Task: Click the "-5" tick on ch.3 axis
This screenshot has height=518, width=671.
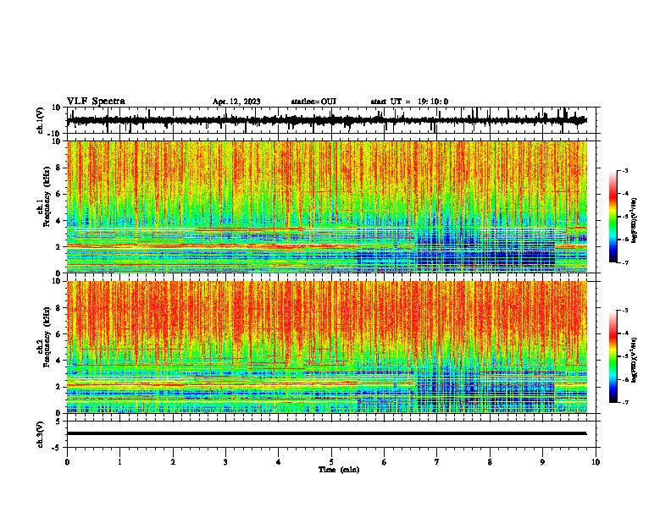Action: pyautogui.click(x=57, y=448)
